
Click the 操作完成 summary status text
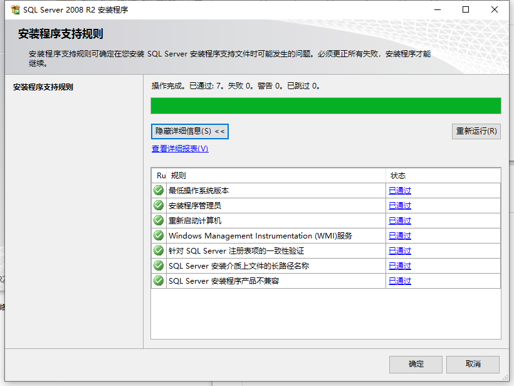pos(236,86)
